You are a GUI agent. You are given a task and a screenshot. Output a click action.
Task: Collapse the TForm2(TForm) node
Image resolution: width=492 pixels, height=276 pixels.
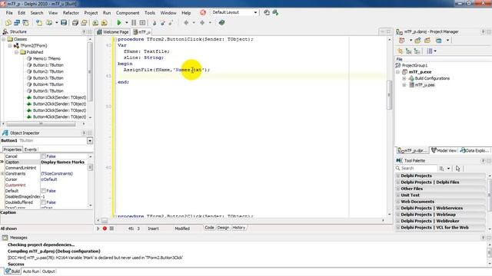pyautogui.click(x=10, y=46)
